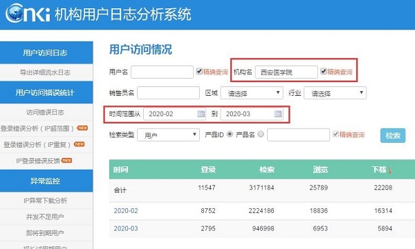The height and width of the screenshot is (249, 415).
Task: Click new badge beside IP重复 entry
Action: coord(79,144)
